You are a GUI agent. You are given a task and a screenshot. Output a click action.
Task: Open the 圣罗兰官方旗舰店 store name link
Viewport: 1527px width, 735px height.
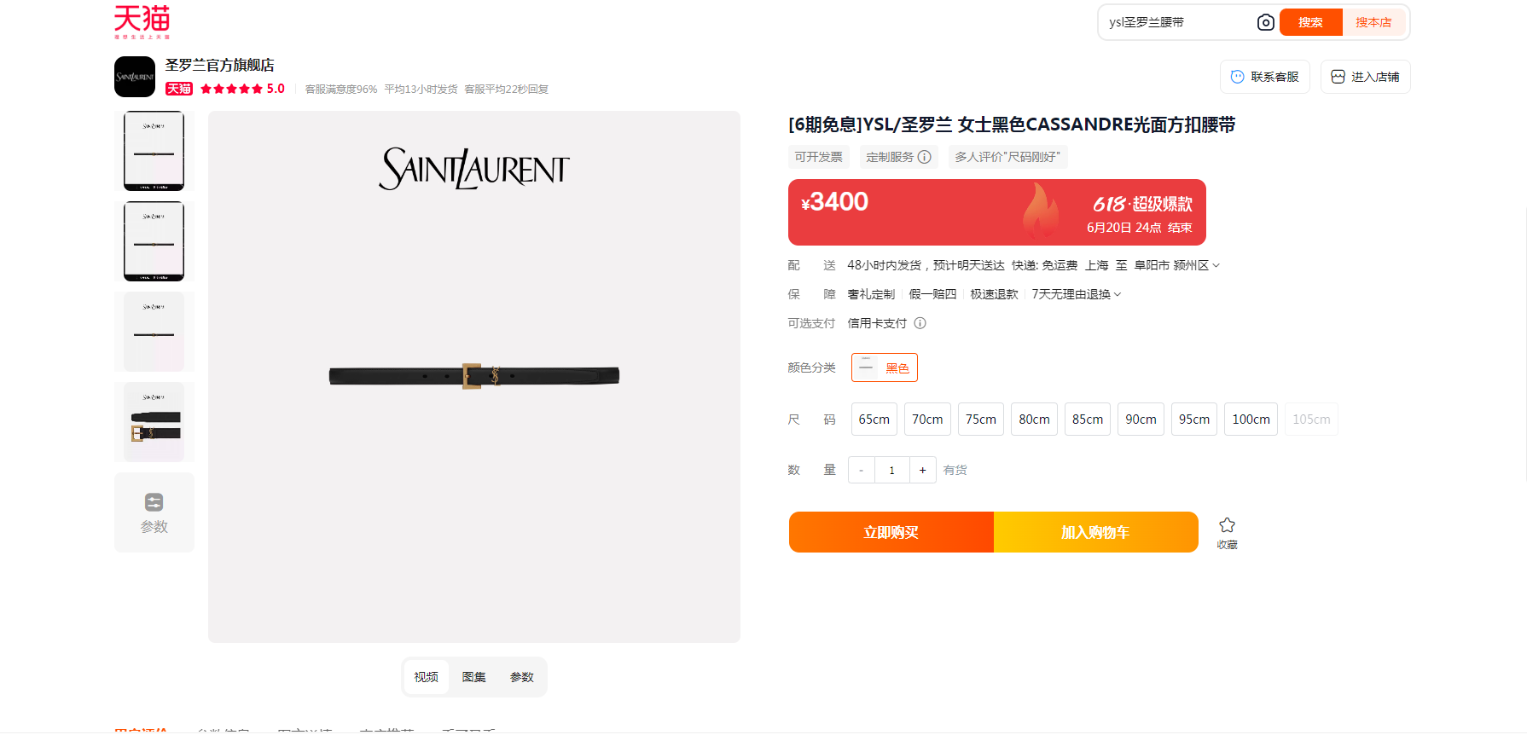tap(219, 65)
